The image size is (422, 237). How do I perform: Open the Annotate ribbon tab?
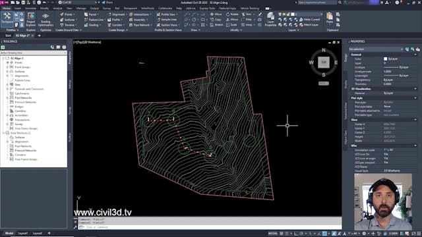(x=31, y=9)
